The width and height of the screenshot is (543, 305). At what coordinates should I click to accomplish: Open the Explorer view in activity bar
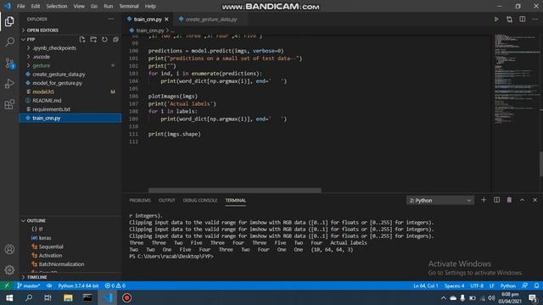point(9,21)
